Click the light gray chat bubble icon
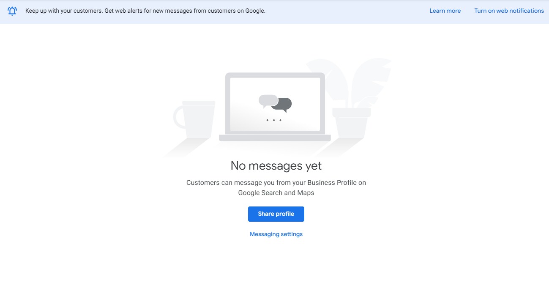 (x=268, y=101)
